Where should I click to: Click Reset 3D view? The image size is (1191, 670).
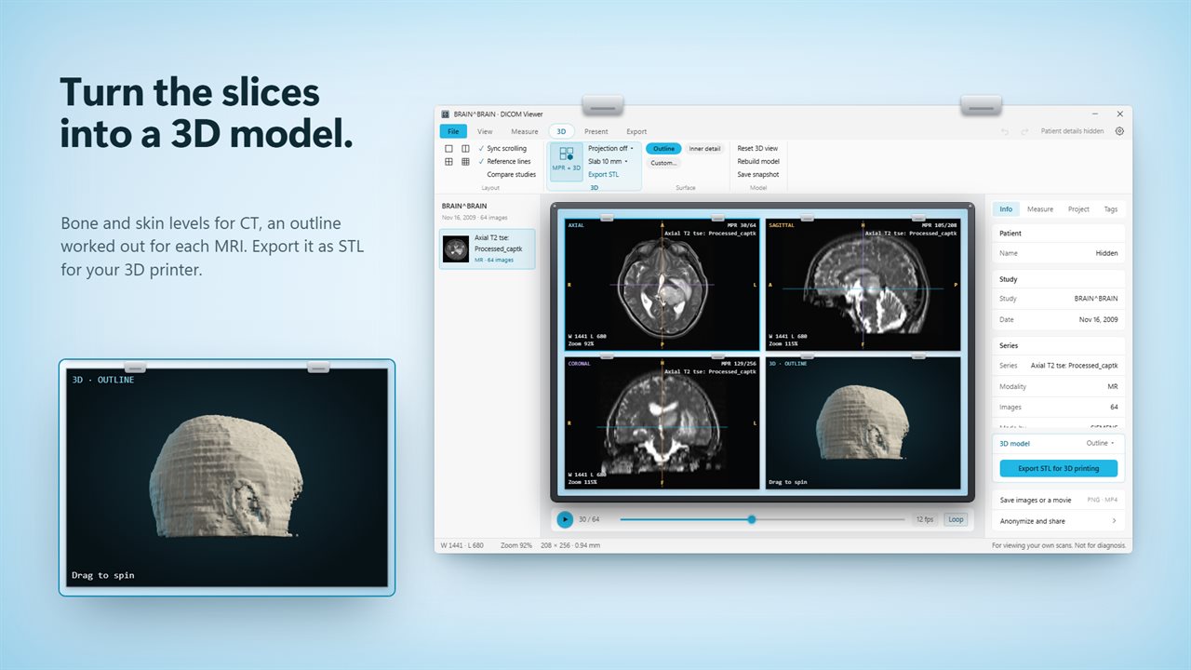pos(757,149)
